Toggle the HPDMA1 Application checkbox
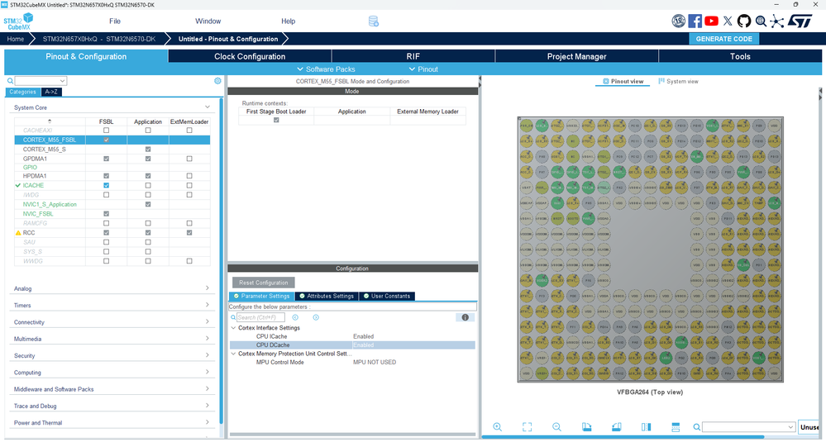Image resolution: width=826 pixels, height=442 pixels. point(148,176)
